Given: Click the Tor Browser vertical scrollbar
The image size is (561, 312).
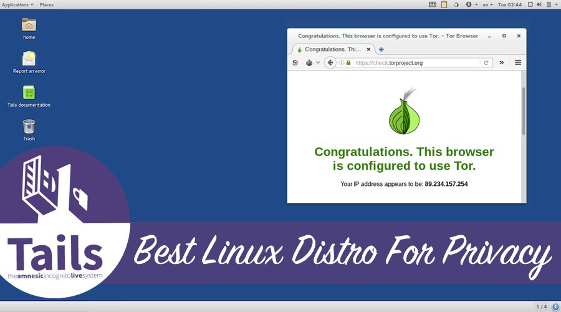Looking at the screenshot, I should pos(524,111).
